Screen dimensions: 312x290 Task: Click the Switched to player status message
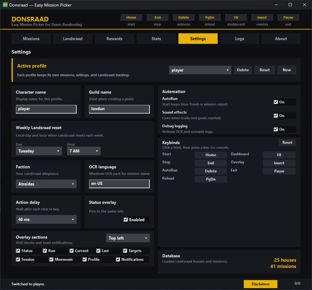coord(28,284)
